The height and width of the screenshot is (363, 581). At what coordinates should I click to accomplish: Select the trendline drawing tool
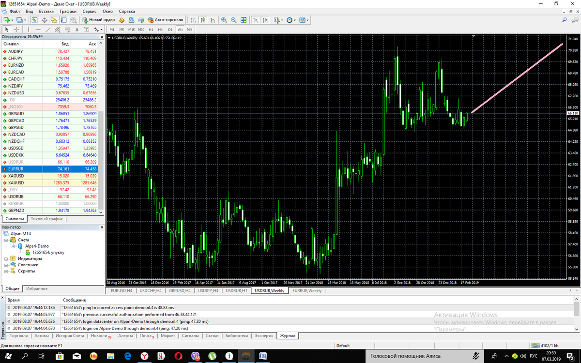pyautogui.click(x=48, y=30)
